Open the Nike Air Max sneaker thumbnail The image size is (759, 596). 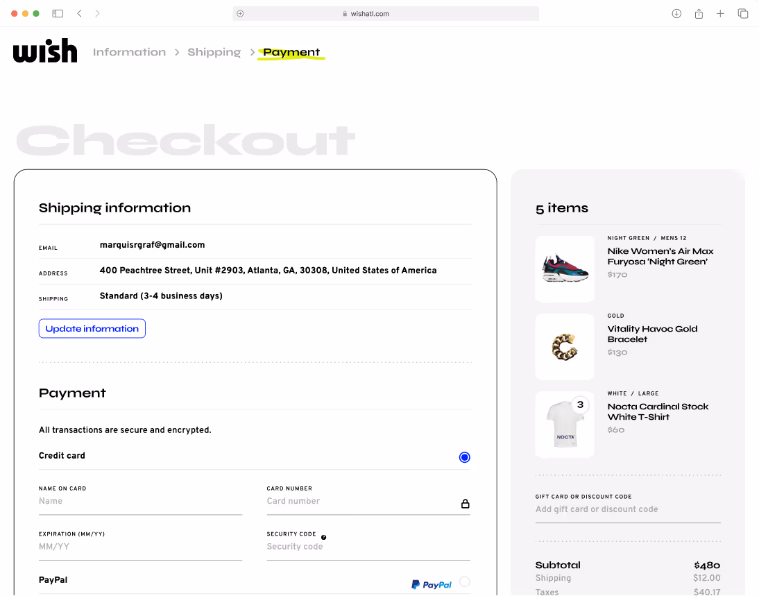[x=565, y=269]
